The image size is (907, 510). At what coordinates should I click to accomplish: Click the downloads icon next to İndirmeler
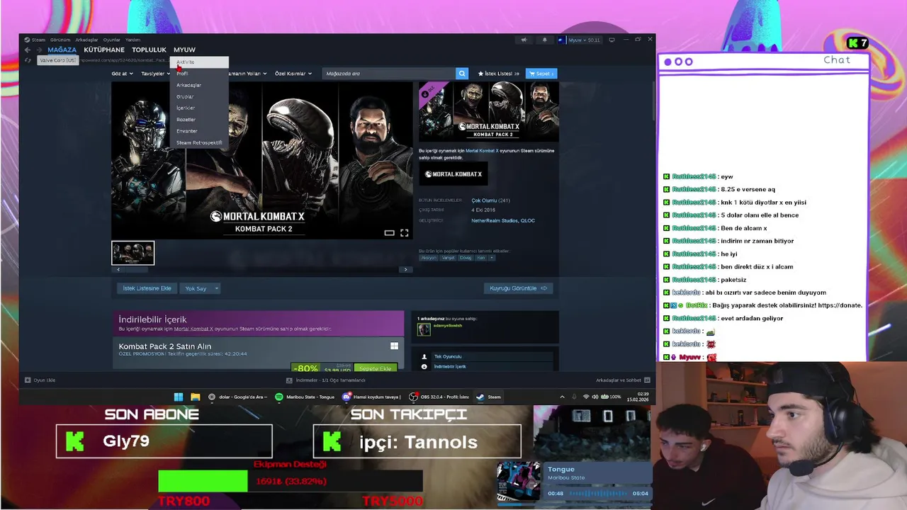point(290,380)
